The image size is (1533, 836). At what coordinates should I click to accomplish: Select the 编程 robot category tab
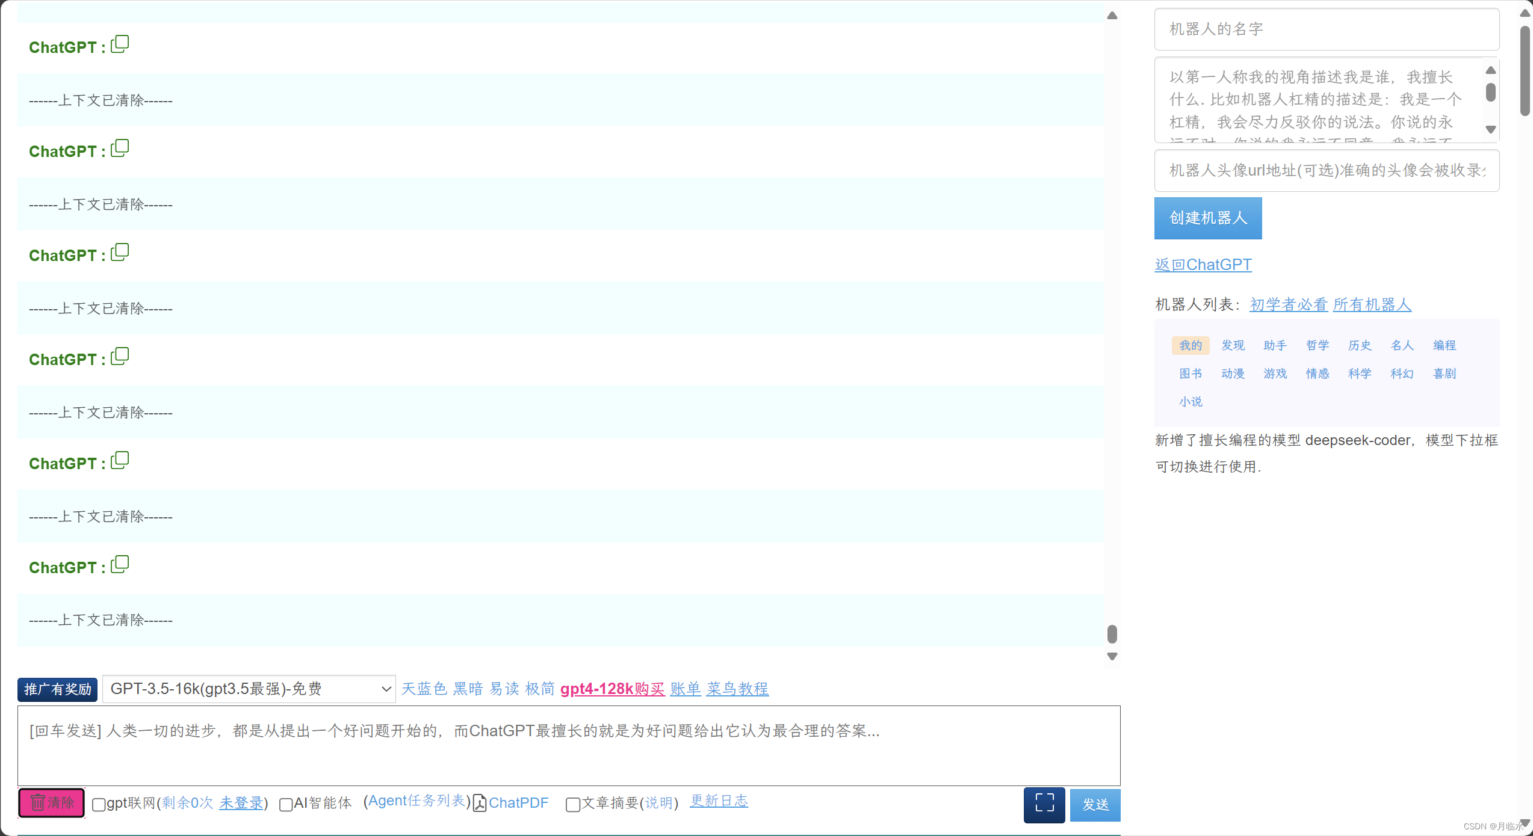click(x=1444, y=345)
